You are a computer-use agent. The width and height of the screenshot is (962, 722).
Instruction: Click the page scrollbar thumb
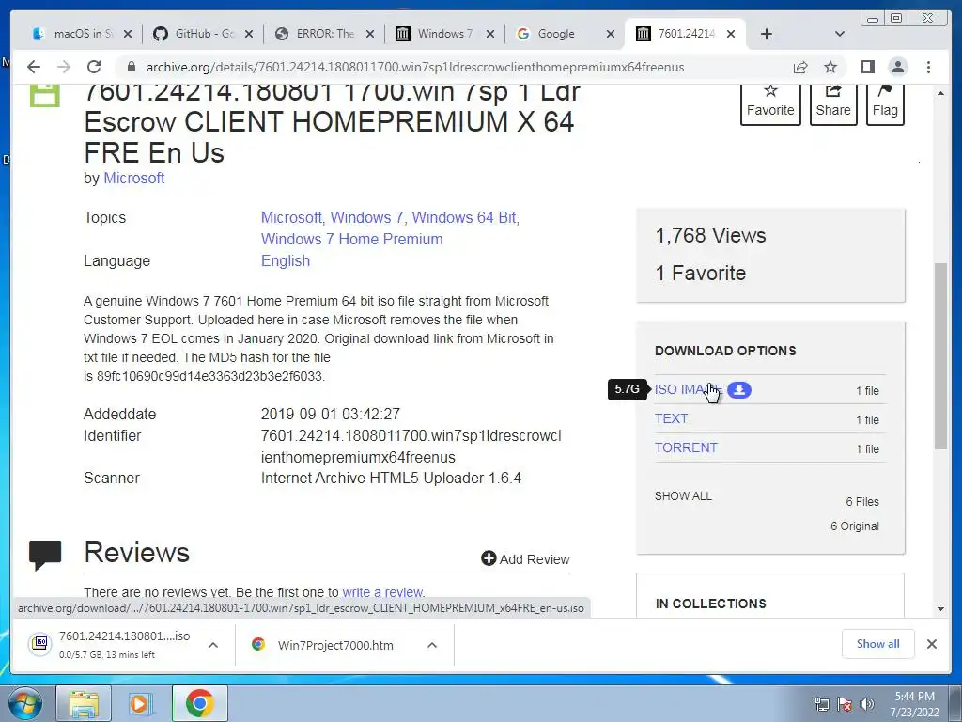pos(940,356)
